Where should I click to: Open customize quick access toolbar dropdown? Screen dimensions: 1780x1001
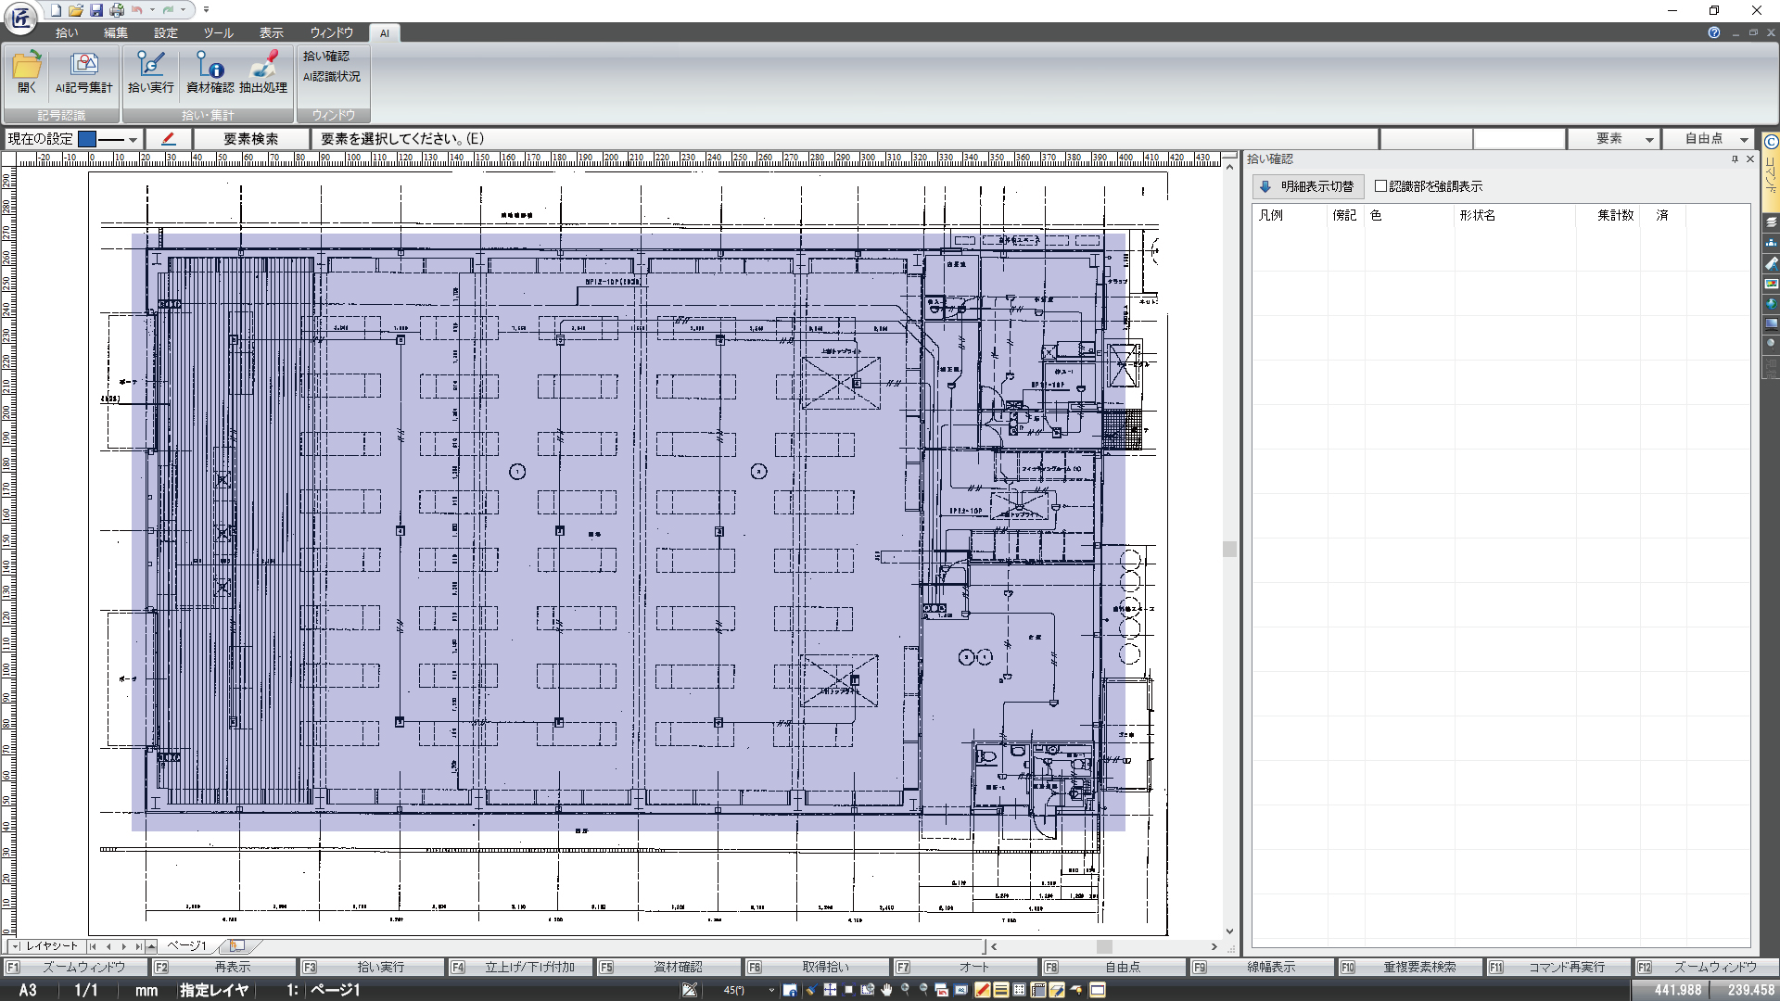coord(206,10)
